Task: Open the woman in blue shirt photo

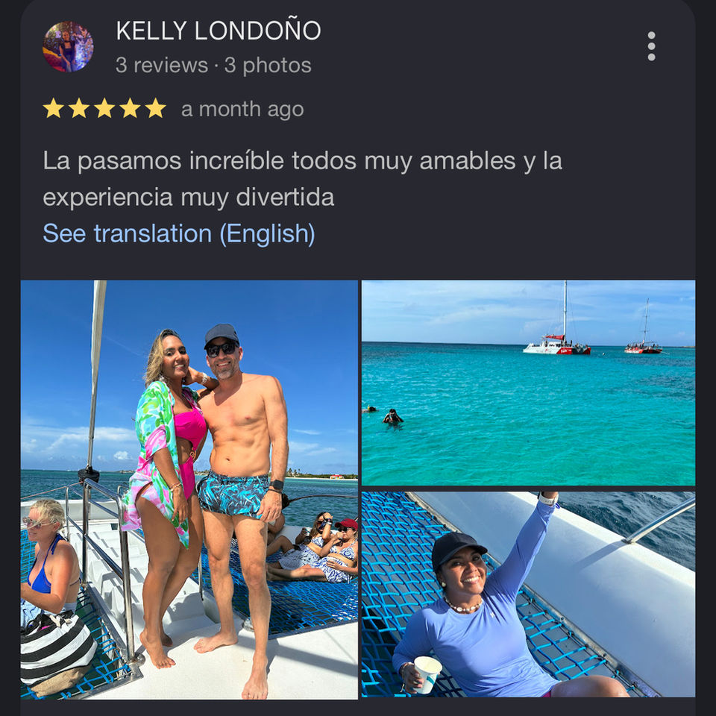Action: 528,594
